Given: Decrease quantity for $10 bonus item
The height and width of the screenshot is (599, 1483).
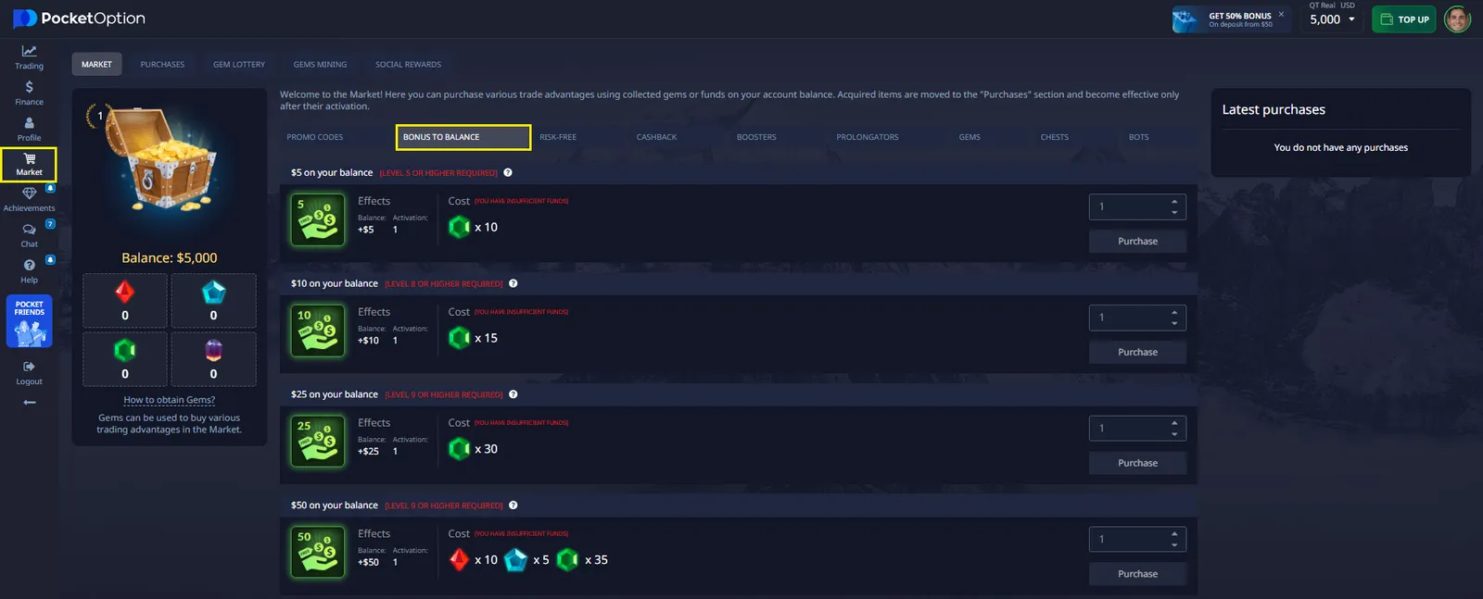Looking at the screenshot, I should point(1174,323).
